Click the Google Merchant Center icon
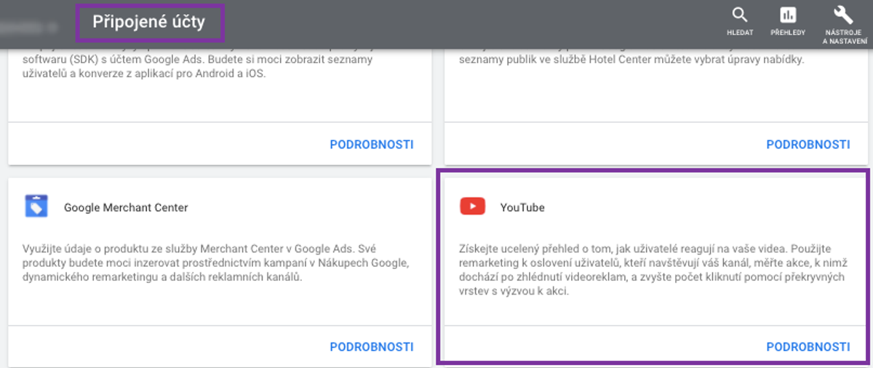This screenshot has height=368, width=873. [x=36, y=207]
